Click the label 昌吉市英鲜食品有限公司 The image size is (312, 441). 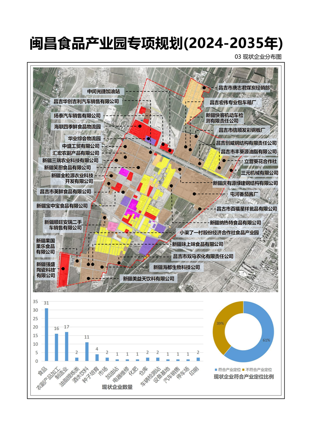coord(65,191)
